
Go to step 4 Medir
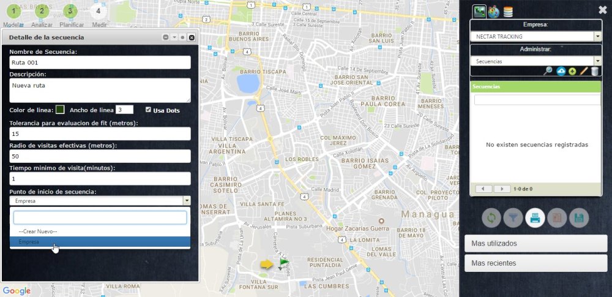click(x=99, y=11)
